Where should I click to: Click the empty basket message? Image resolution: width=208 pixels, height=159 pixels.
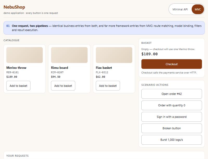[x=168, y=49]
